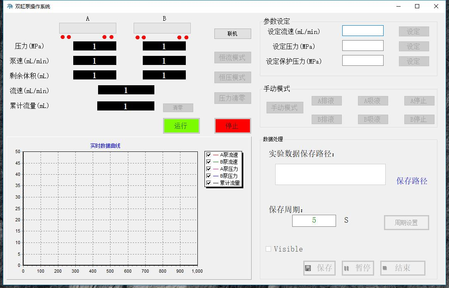Click pump A 泵速 readout
Viewport: 449px width, 288px height.
point(95,60)
